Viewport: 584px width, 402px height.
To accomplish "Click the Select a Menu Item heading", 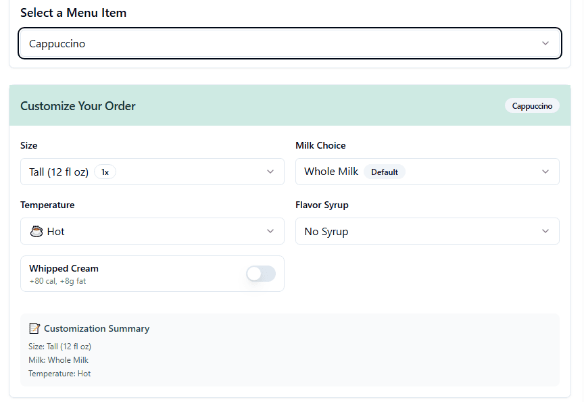I will point(74,12).
